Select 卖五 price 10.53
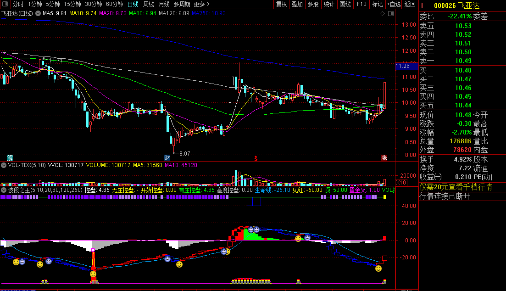This screenshot has width=506, height=291. pyautogui.click(x=463, y=26)
